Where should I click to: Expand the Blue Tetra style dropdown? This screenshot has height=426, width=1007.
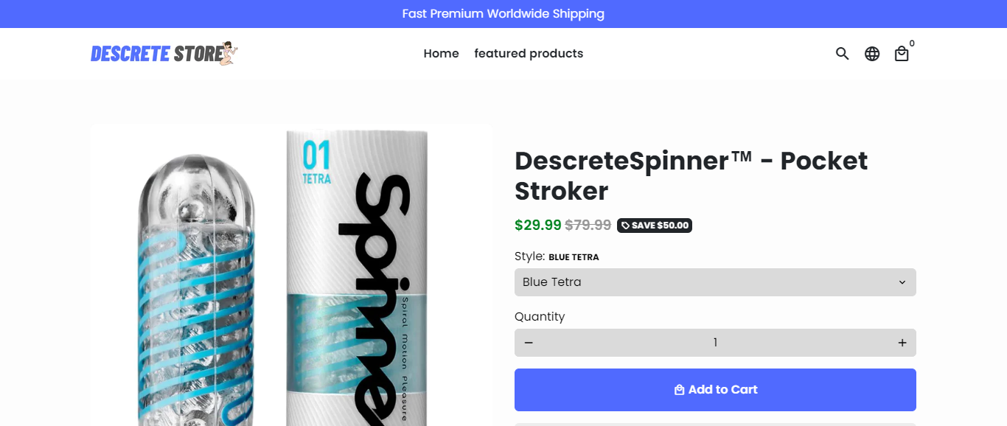pos(715,282)
